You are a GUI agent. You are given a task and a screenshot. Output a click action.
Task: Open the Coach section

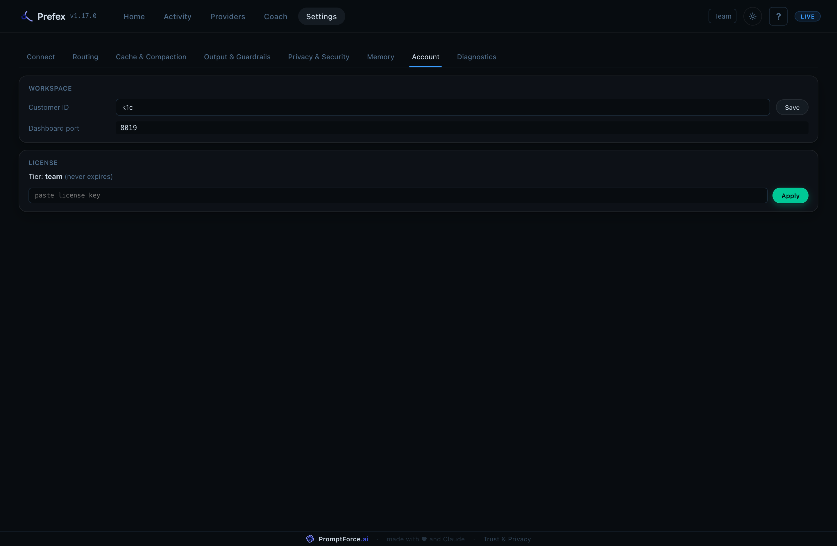(276, 17)
